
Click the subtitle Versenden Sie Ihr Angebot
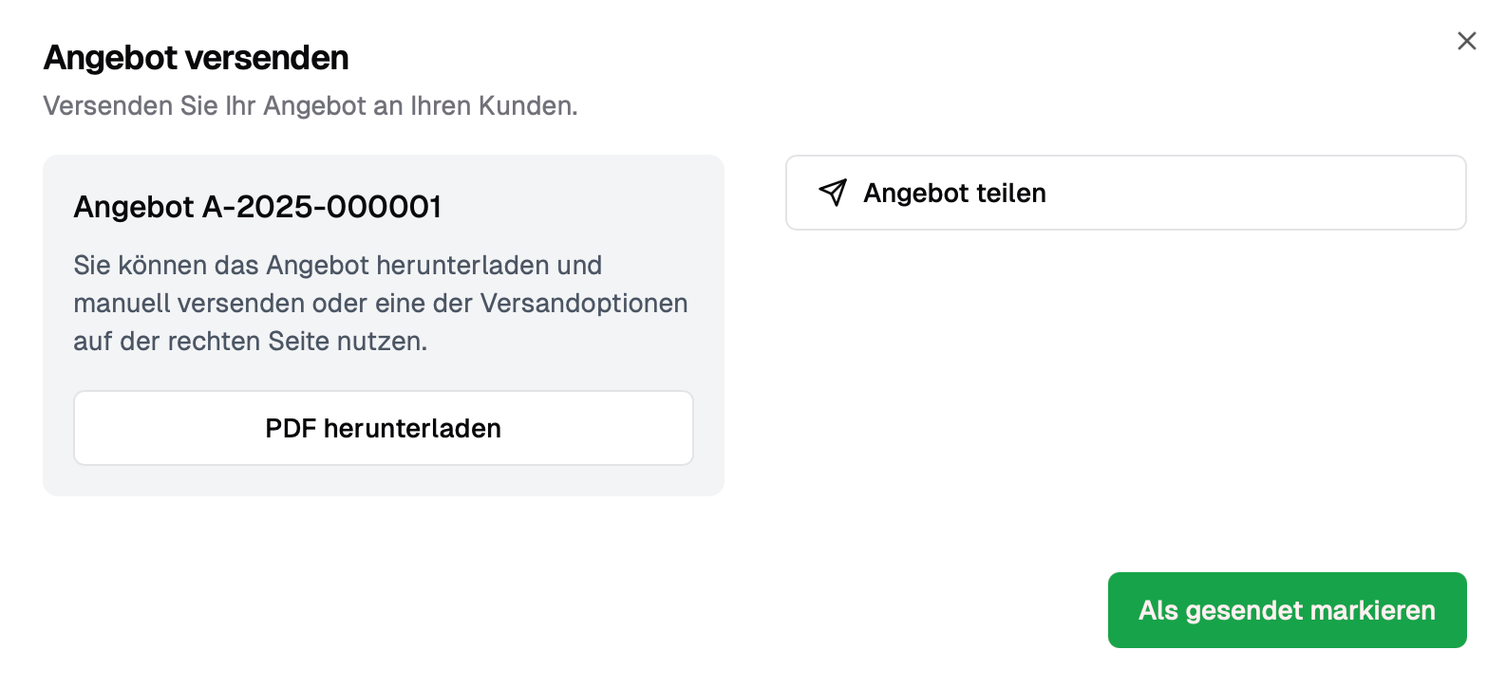(311, 105)
